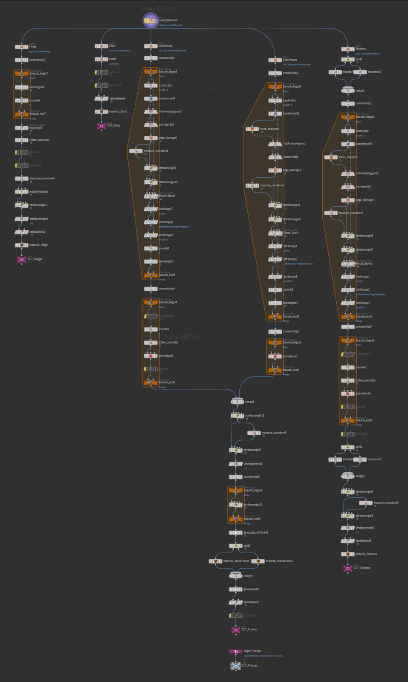
Task: Click the transform2 node
Action: coord(360,72)
